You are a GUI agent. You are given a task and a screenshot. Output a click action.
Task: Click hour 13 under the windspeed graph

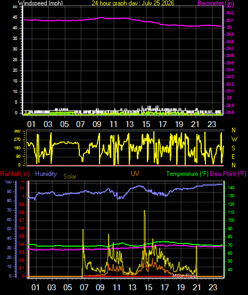130,124
